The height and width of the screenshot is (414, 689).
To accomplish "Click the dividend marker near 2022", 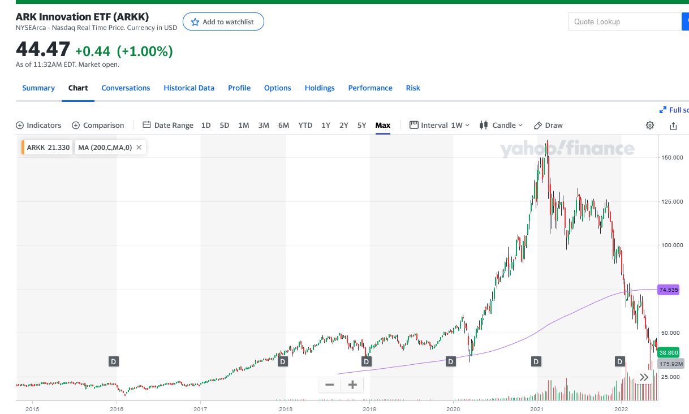I will (x=620, y=361).
